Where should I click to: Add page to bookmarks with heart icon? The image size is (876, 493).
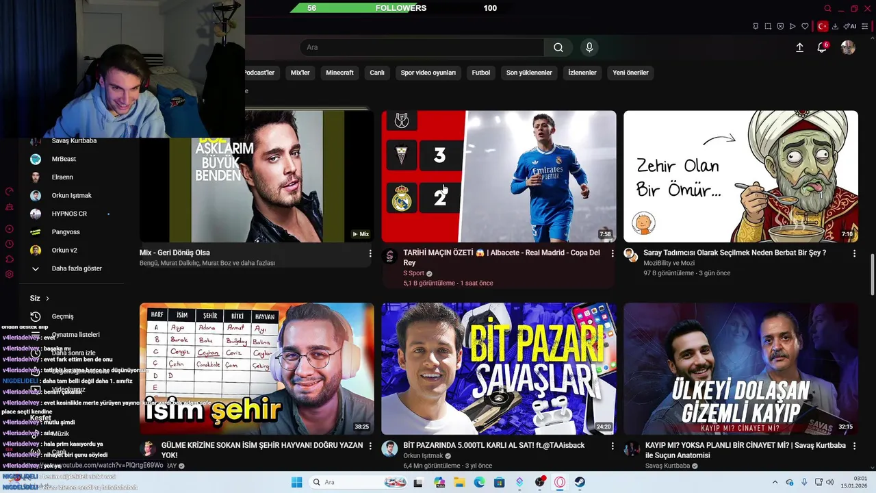tap(805, 26)
